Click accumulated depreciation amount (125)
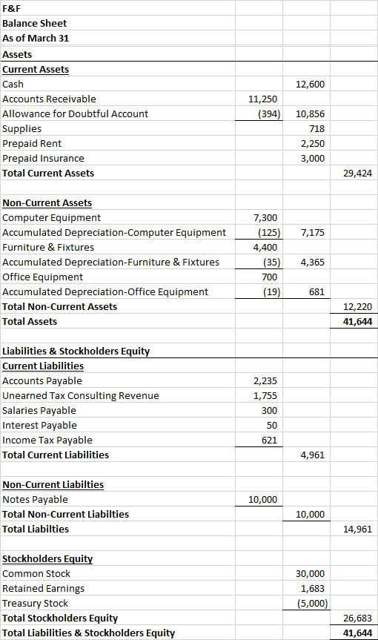 [269, 233]
